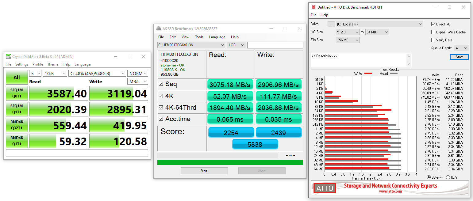Open the Tools menu in AS SSD

click(x=199, y=37)
